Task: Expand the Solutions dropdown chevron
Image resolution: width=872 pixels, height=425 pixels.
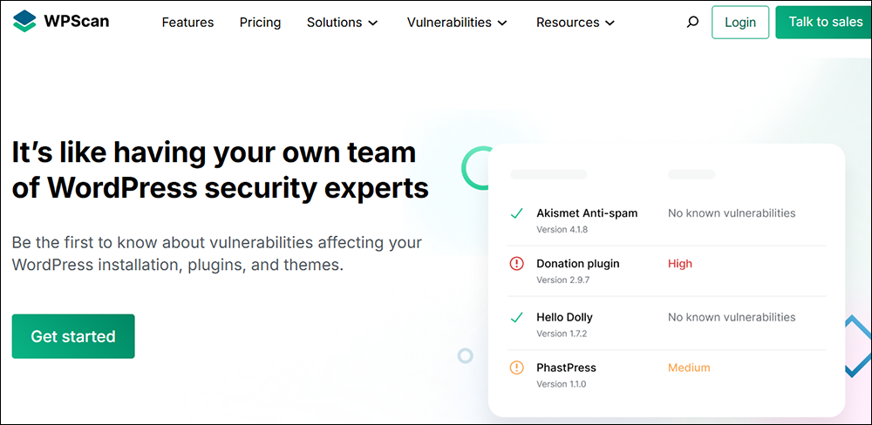Action: point(373,24)
